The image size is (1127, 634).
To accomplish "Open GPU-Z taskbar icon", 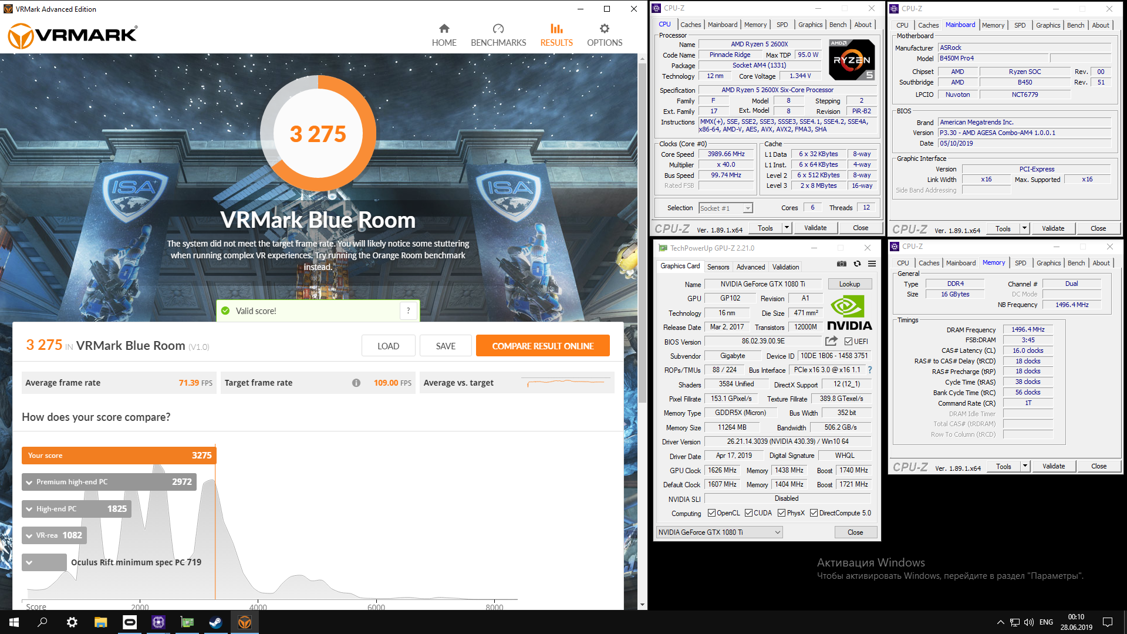I will pyautogui.click(x=187, y=622).
